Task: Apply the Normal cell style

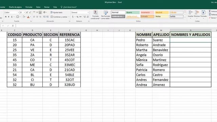Action: click(118, 13)
